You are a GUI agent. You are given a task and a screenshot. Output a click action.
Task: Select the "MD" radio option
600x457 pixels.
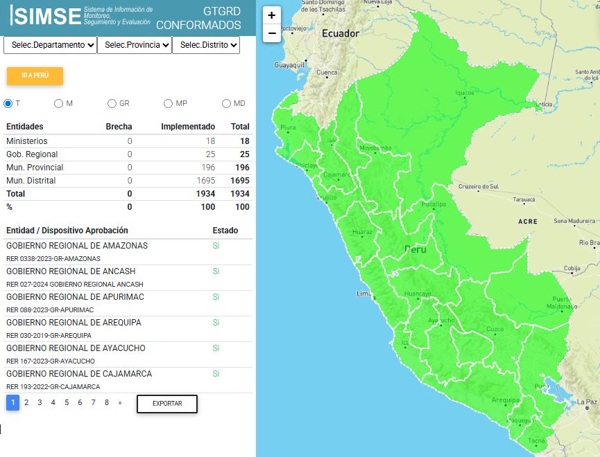[x=226, y=103]
